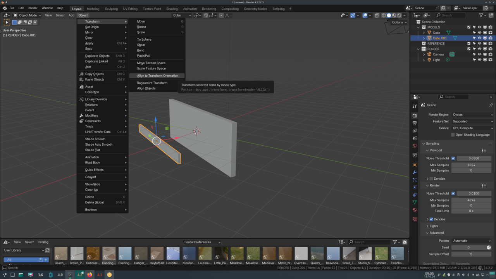This screenshot has width=496, height=279.
Task: Disable Light in renders
Action: tap(490, 60)
